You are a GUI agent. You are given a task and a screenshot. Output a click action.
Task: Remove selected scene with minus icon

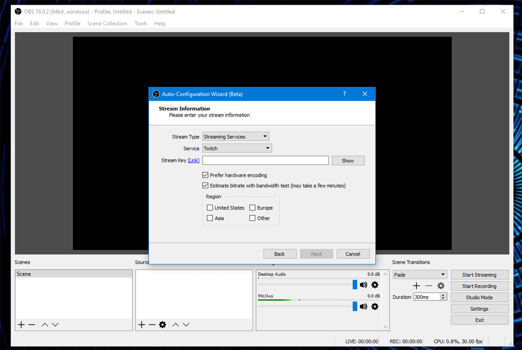pyautogui.click(x=32, y=324)
